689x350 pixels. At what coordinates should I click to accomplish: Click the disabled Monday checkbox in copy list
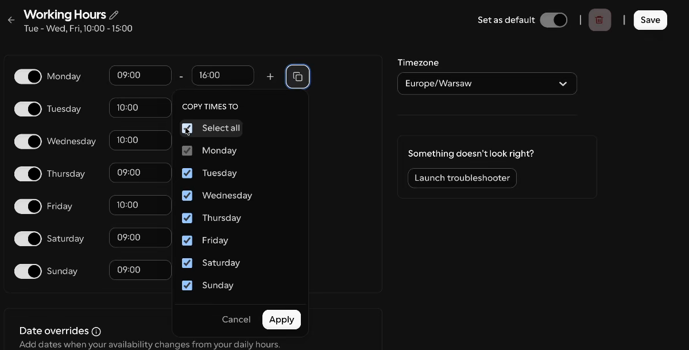pyautogui.click(x=187, y=150)
